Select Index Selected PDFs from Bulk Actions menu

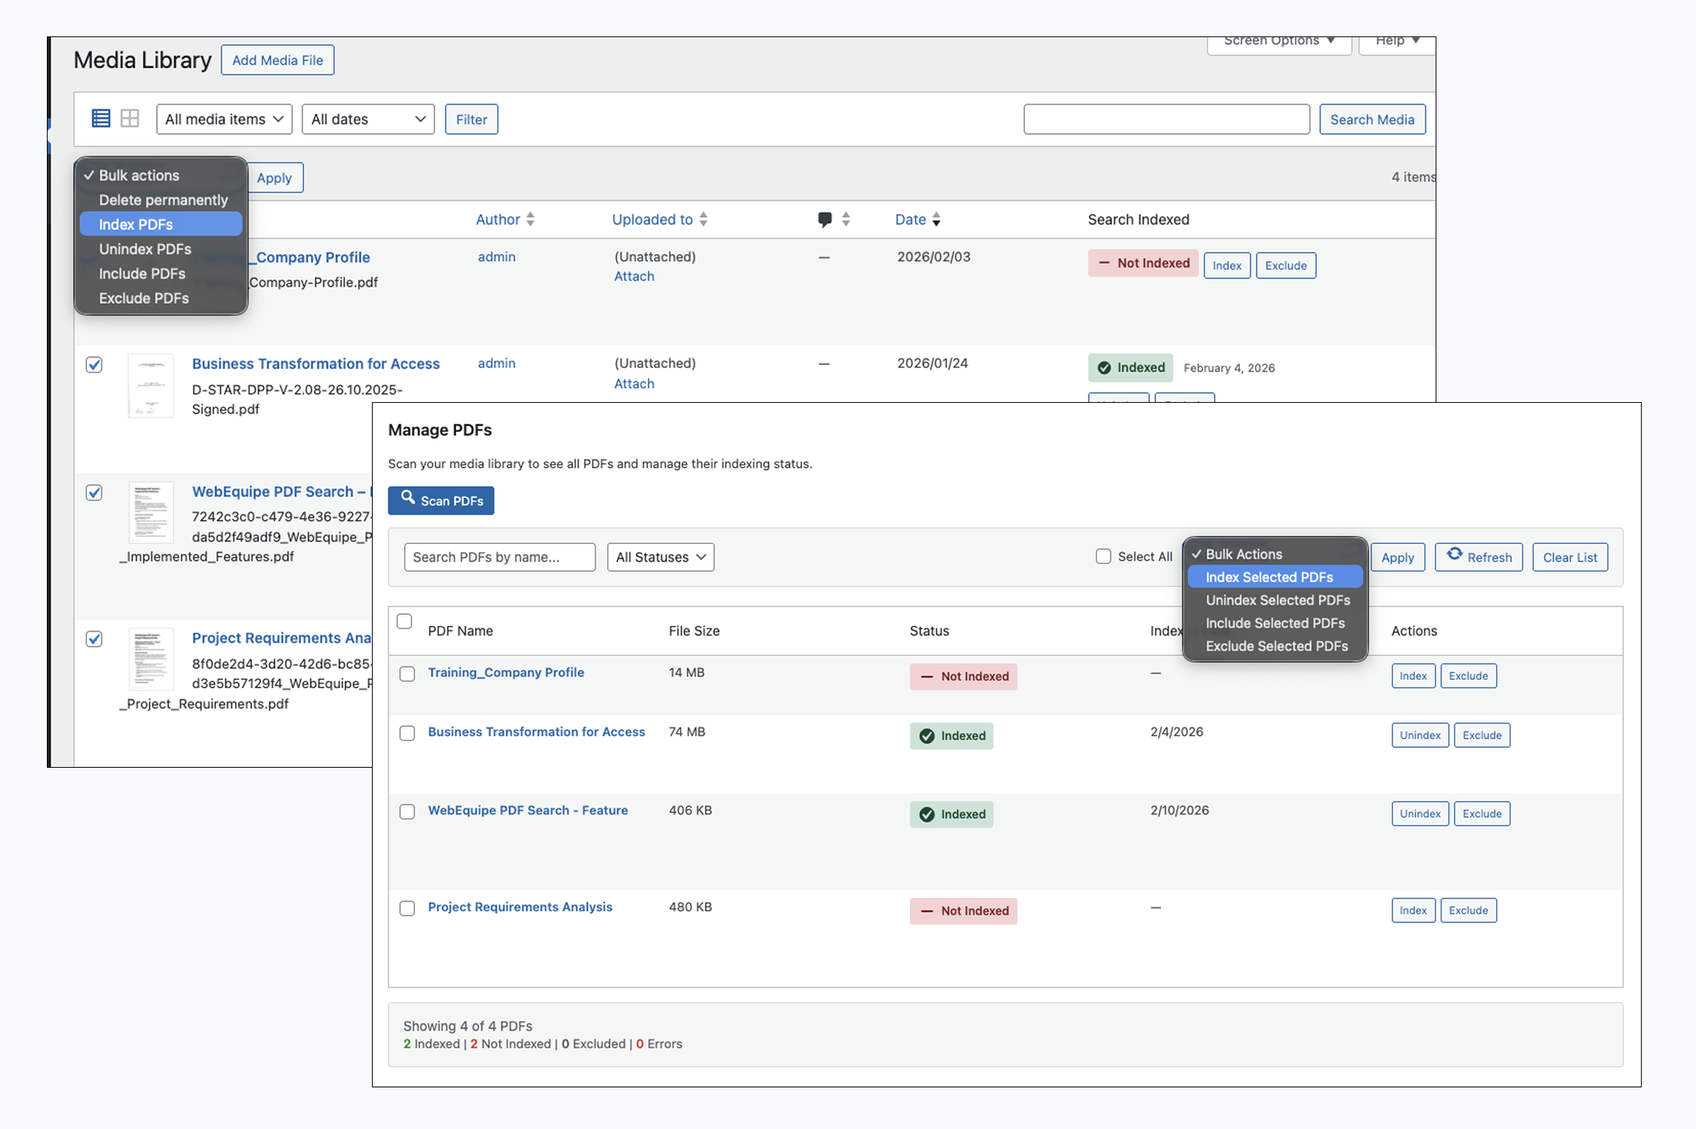[x=1268, y=577]
